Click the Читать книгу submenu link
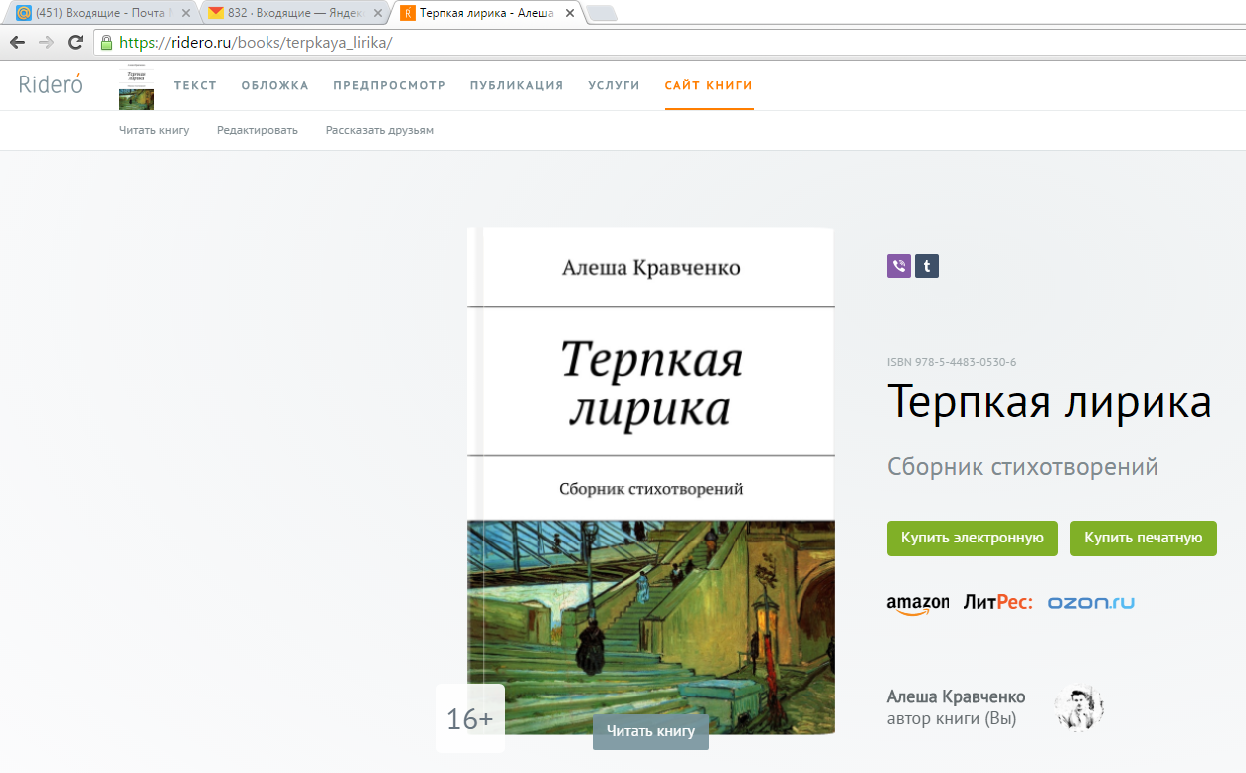Image resolution: width=1246 pixels, height=773 pixels. click(154, 130)
